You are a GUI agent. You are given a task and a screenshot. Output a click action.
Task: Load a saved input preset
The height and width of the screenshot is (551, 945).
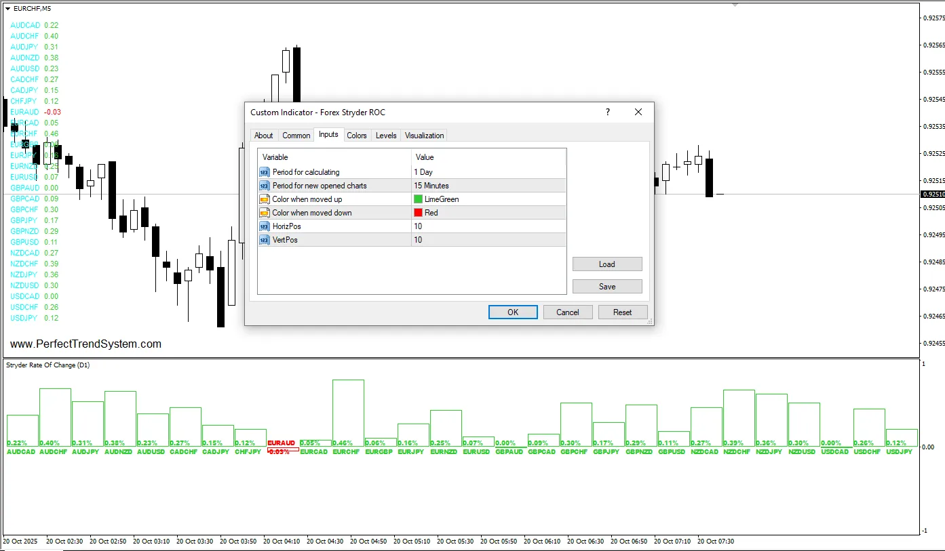coord(607,264)
